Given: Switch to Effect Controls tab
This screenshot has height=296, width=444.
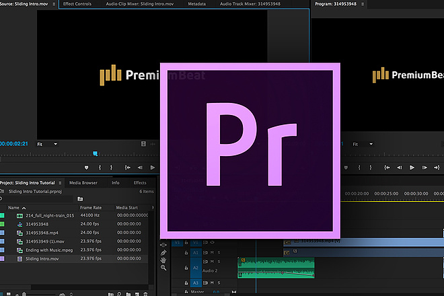Looking at the screenshot, I should tap(77, 4).
